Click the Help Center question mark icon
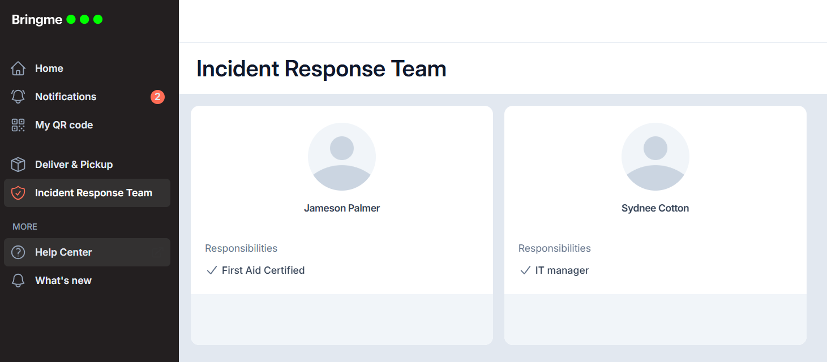Viewport: 827px width, 362px height. [18, 252]
